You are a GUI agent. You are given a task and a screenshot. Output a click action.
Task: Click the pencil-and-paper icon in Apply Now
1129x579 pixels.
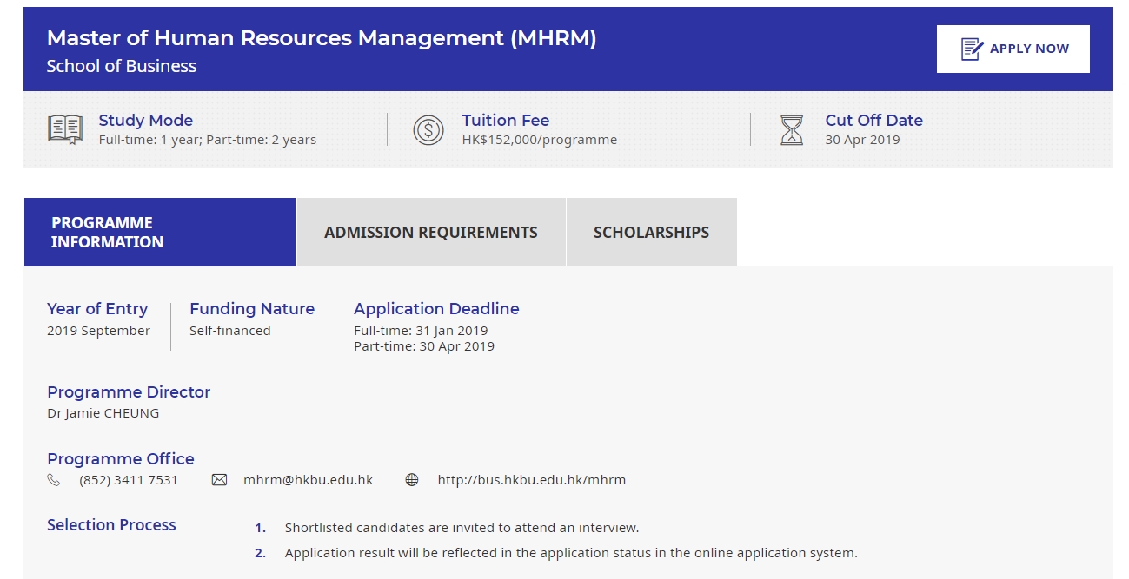(x=972, y=49)
